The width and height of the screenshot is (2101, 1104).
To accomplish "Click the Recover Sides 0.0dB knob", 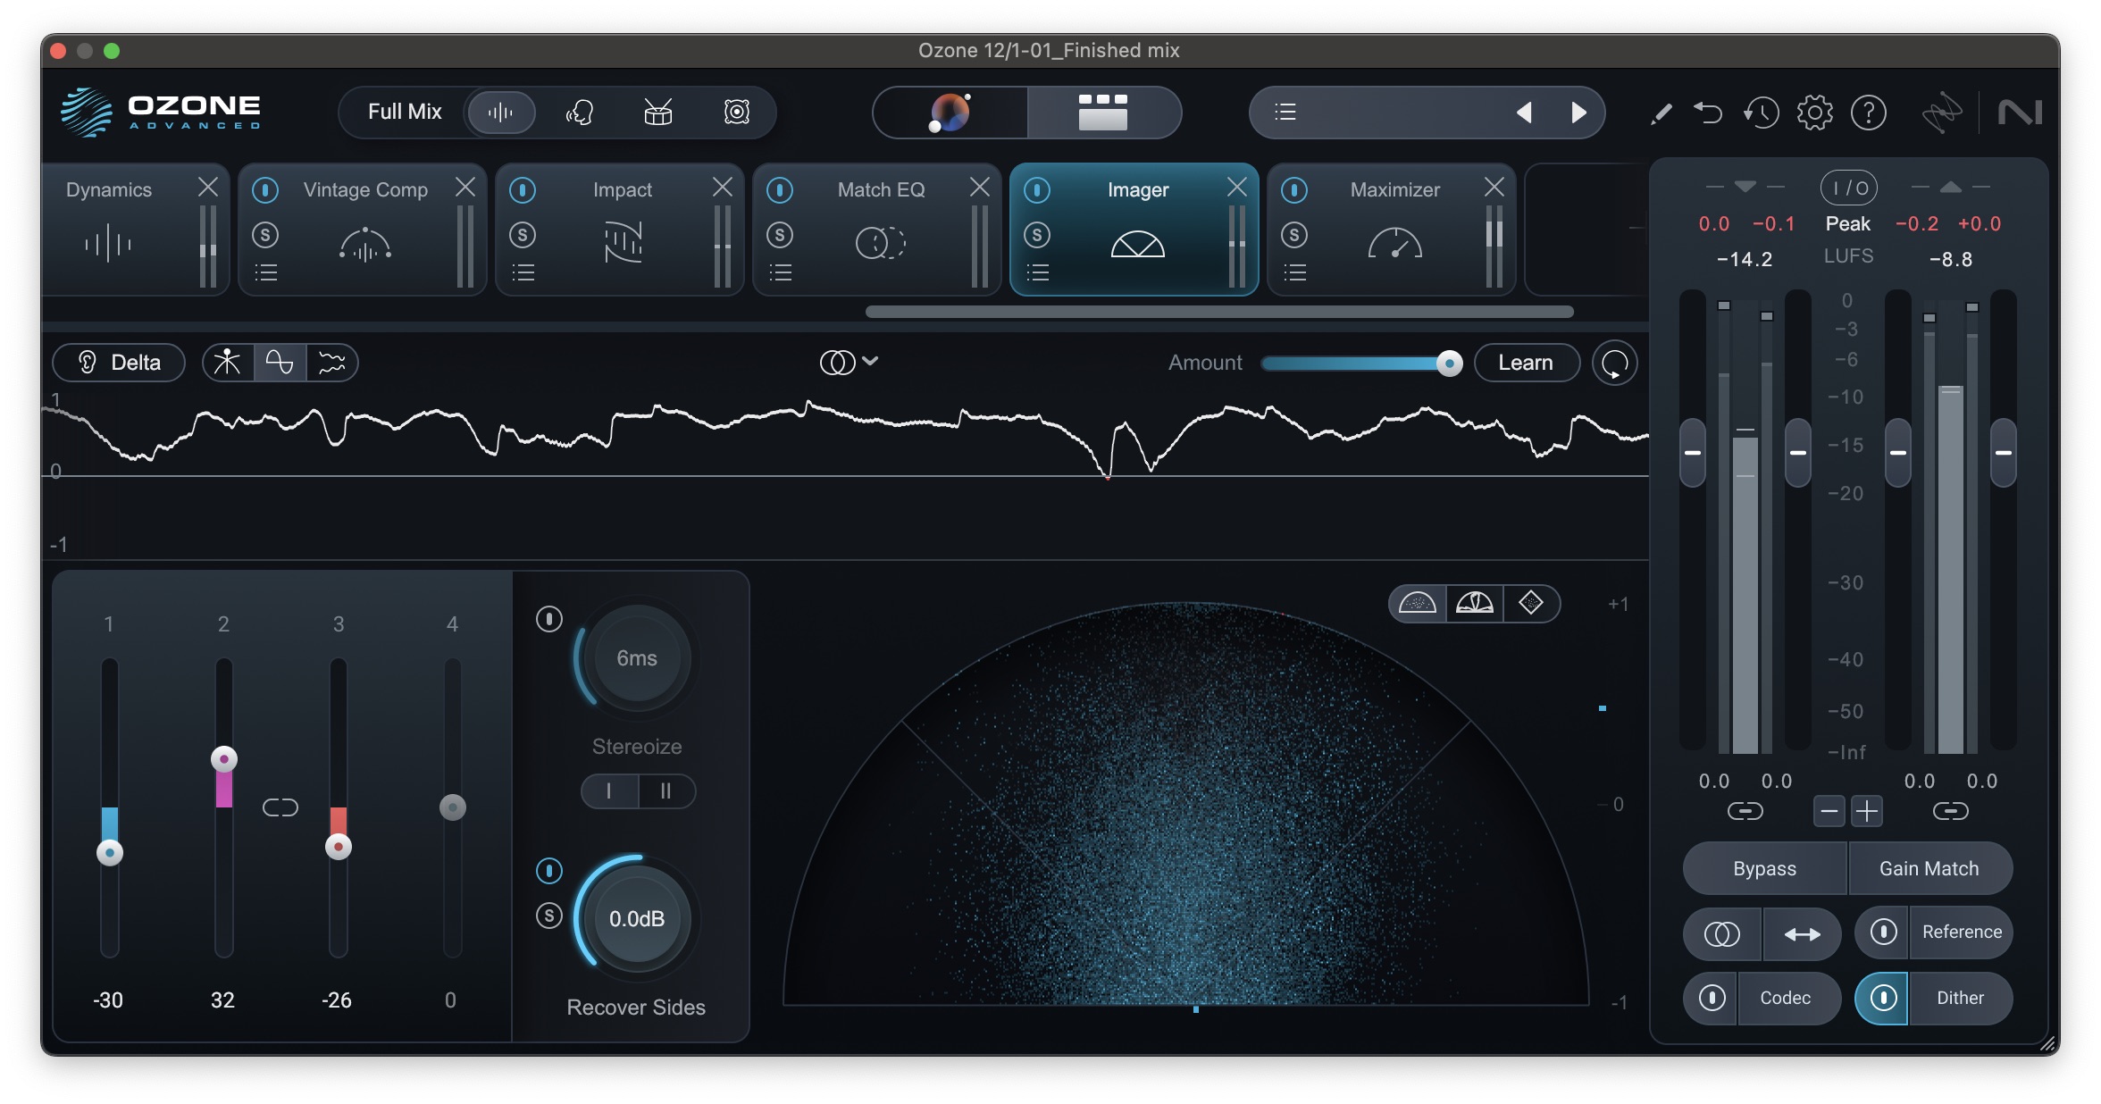I will coord(637,918).
